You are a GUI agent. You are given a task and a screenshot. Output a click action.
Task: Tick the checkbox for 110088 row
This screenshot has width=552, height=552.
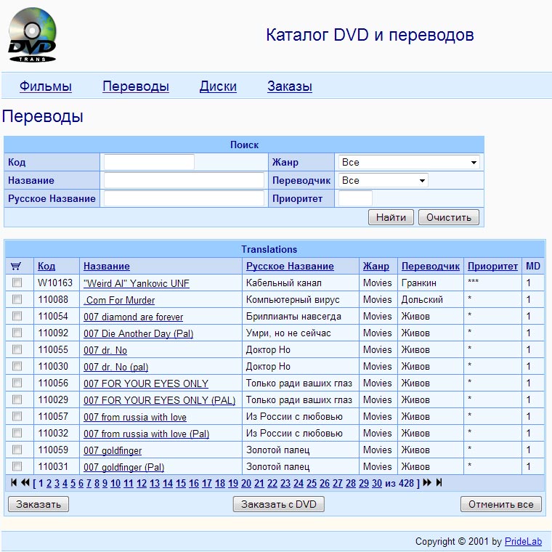coord(17,299)
